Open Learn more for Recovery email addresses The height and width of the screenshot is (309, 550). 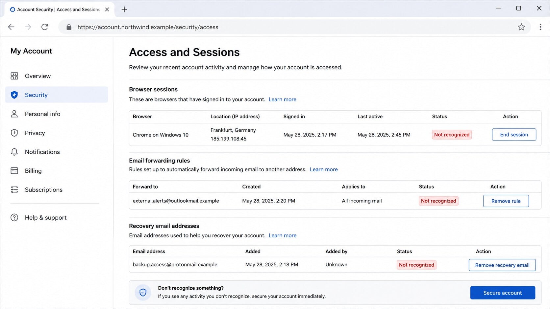click(x=283, y=235)
